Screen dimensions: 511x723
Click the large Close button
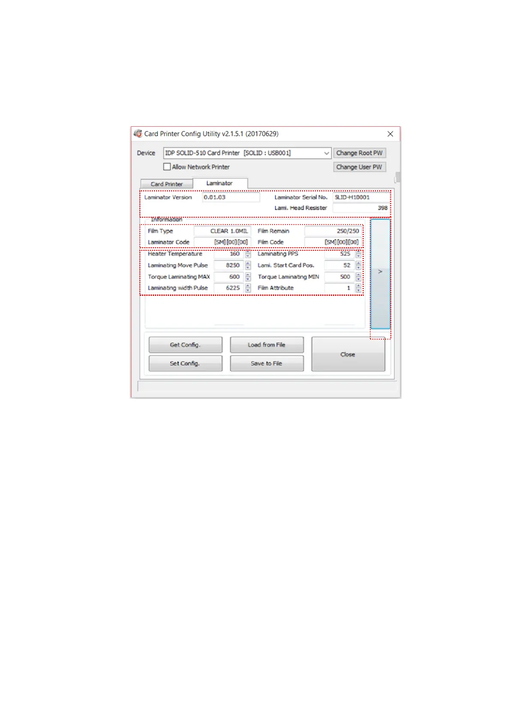(x=348, y=354)
